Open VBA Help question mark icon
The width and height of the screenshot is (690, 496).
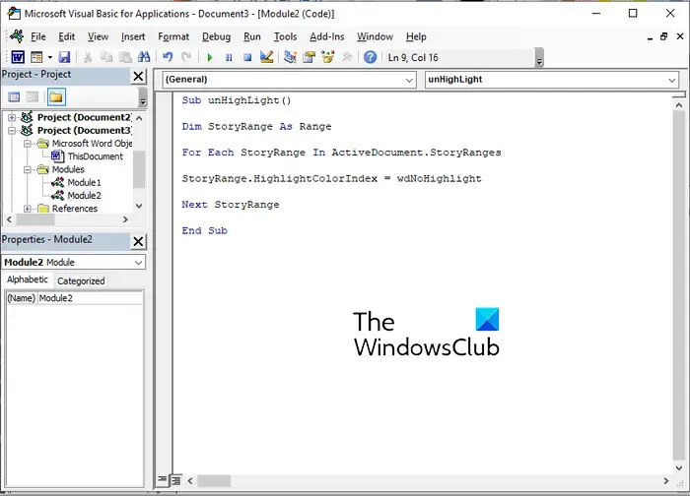coord(370,57)
